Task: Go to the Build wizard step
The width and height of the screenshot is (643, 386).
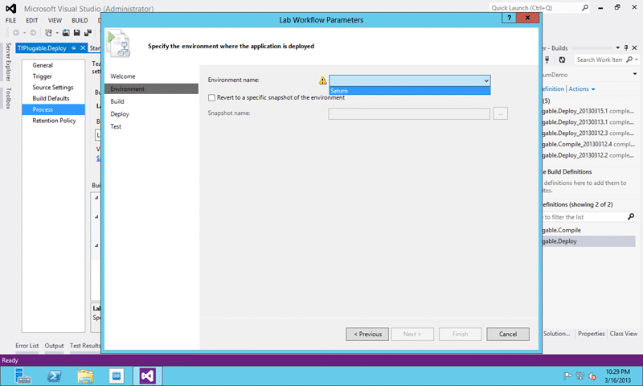Action: coord(117,101)
